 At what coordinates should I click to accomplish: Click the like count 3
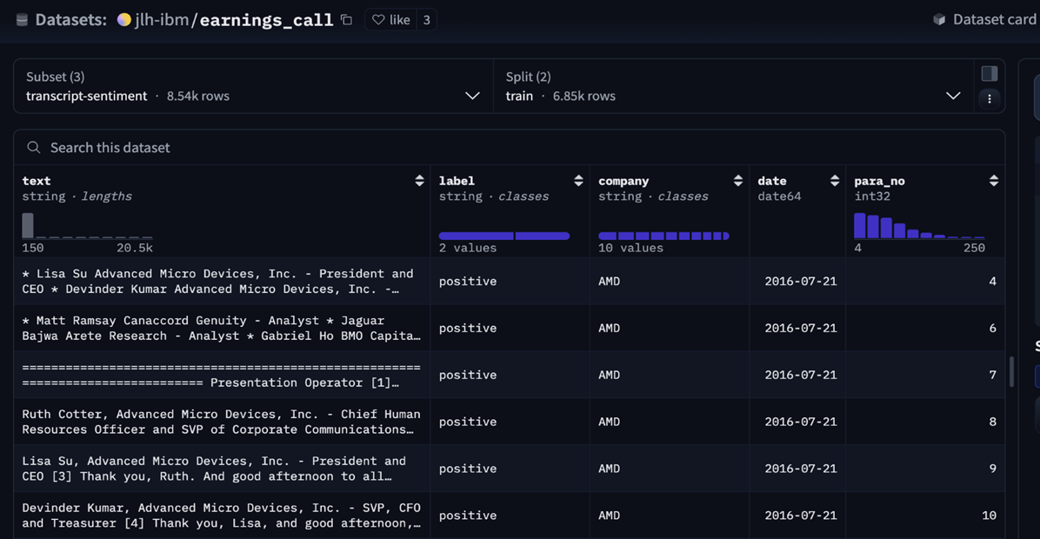point(426,20)
